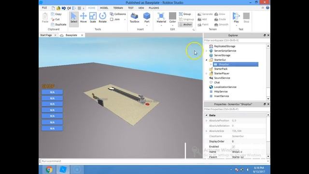Toggle the Collisions option
This screenshot has width=309, height=174.
[x=118, y=14]
